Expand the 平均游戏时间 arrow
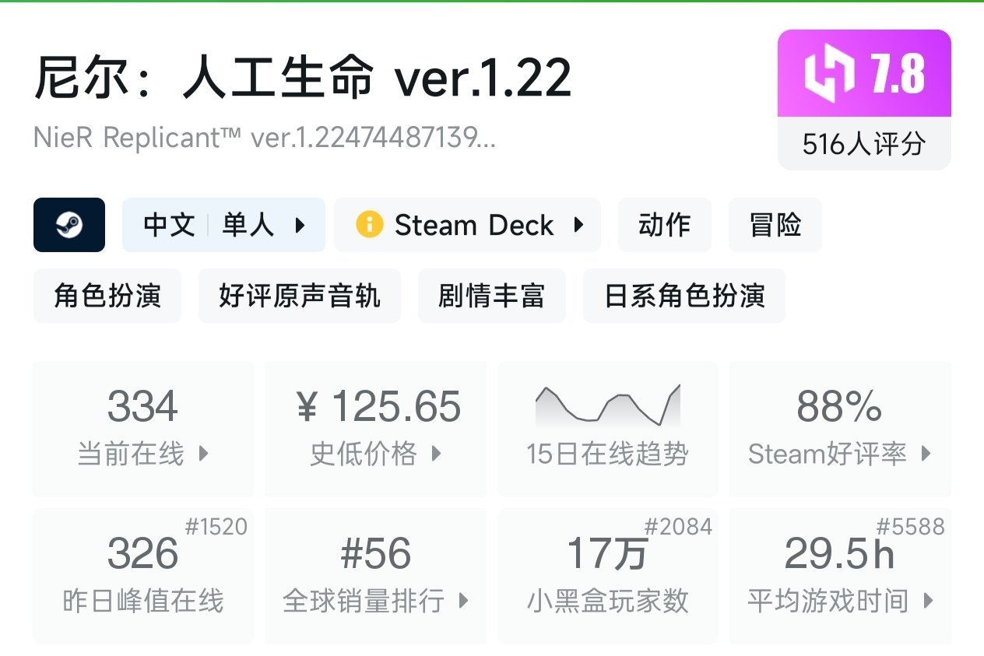 click(x=927, y=601)
